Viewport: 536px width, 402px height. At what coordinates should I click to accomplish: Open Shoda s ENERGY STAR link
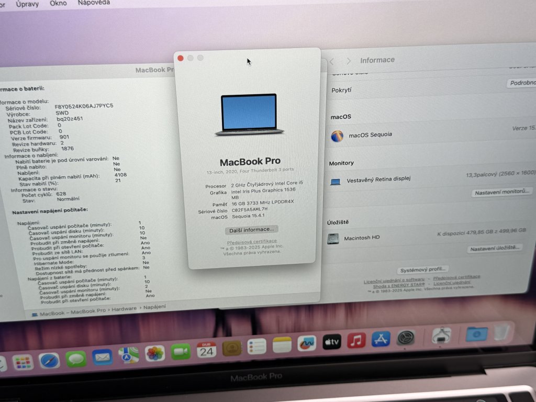(398, 286)
